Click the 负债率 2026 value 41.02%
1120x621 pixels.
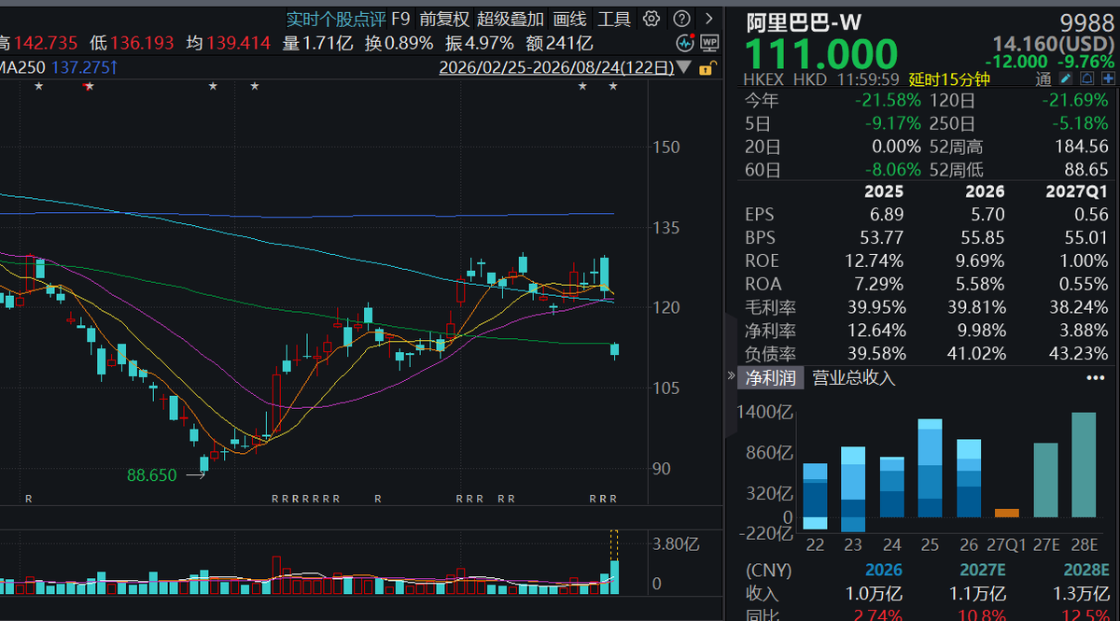coord(974,354)
